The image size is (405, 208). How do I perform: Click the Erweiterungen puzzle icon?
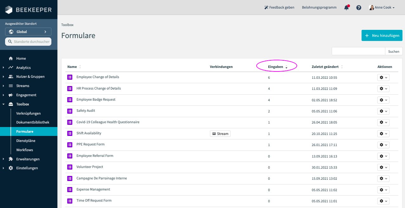[x=11, y=159]
